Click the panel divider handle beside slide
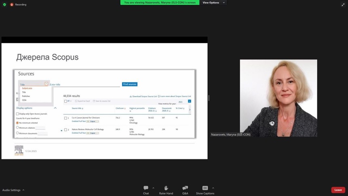Image resolution: width=348 pixels, height=196 pixels. tap(209, 98)
